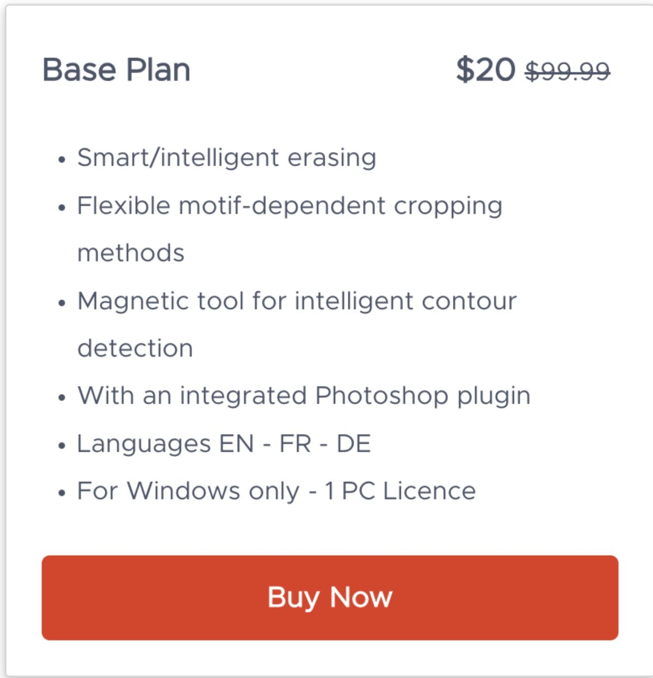Screen dimensions: 653x678
Task: Click the word "methods" in the list
Action: click(131, 253)
